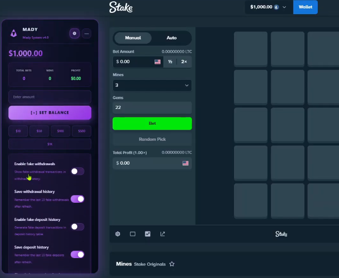Click the Set Balance button
This screenshot has width=339, height=278.
(x=50, y=112)
